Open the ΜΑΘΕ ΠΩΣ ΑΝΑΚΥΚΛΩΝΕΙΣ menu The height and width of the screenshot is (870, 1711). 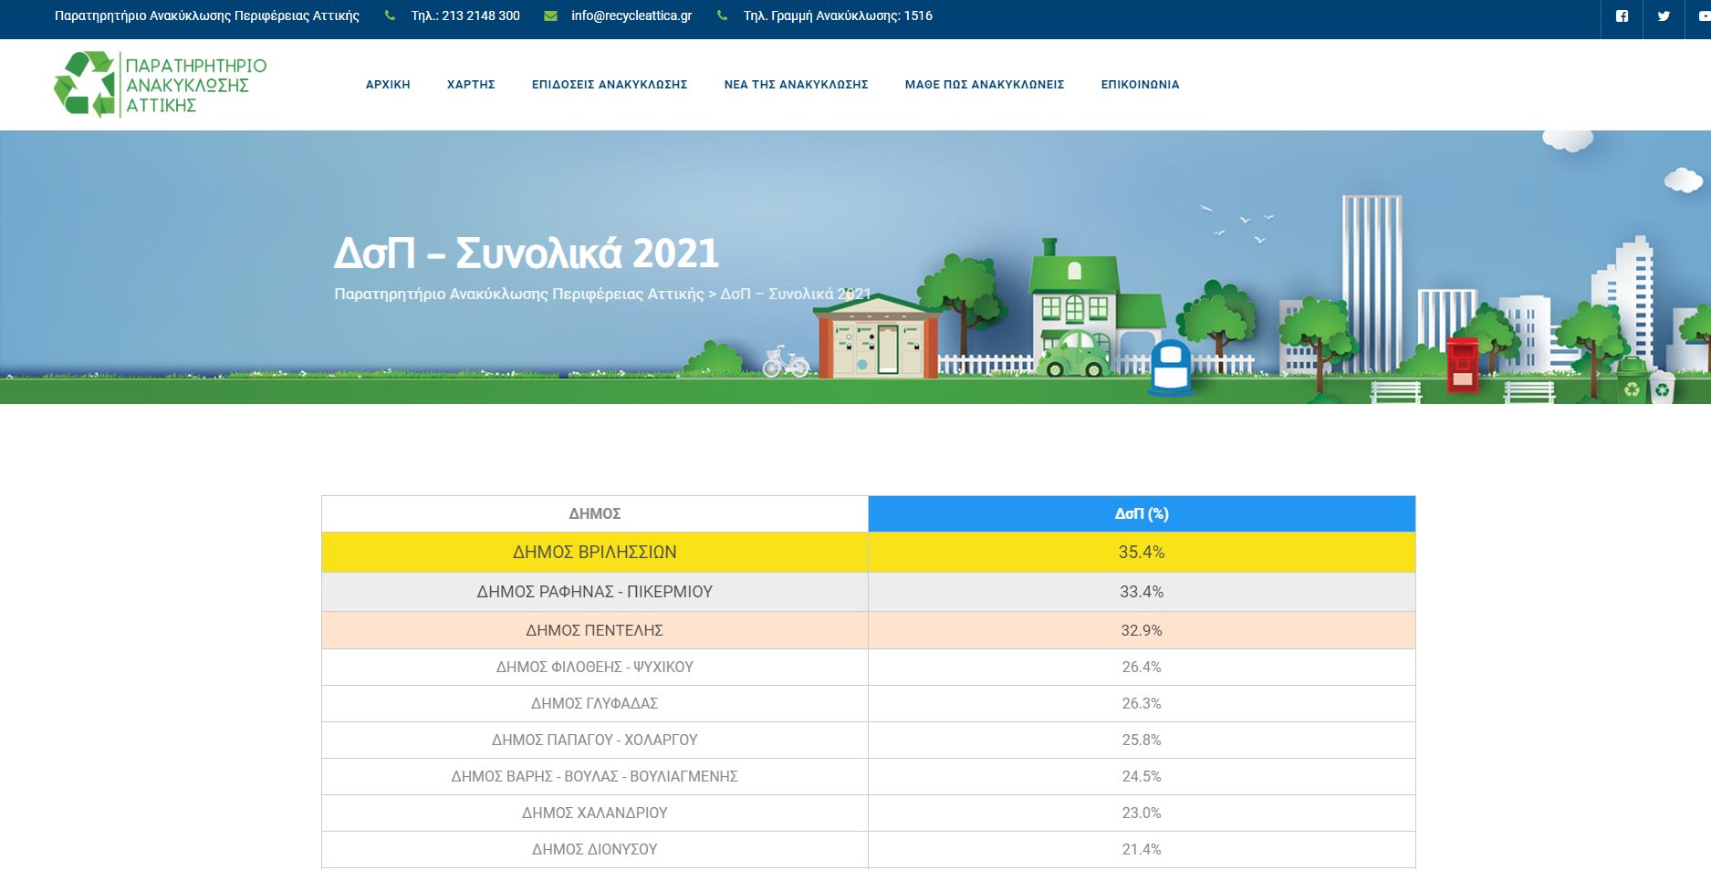[x=985, y=85]
